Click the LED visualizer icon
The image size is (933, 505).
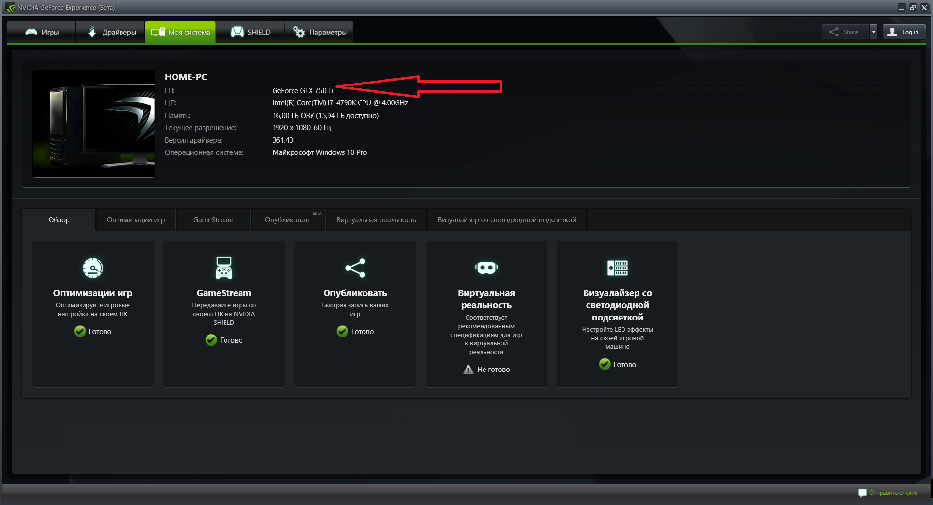tap(618, 268)
